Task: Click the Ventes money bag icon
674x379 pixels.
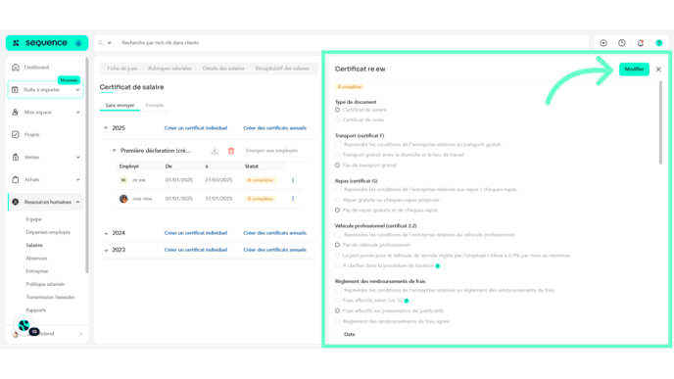Action: [x=16, y=158]
